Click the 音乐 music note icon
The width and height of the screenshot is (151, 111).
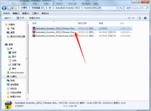10,69
